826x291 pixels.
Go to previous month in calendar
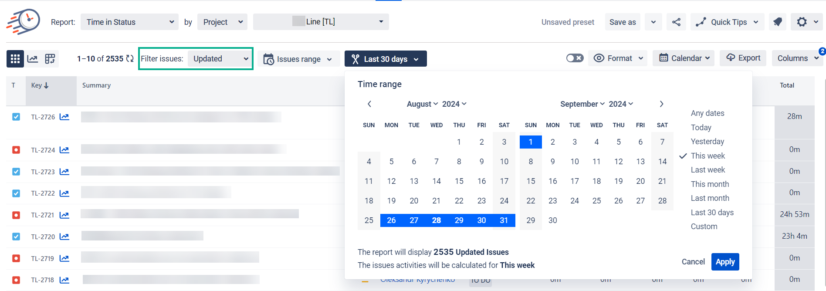[369, 104]
